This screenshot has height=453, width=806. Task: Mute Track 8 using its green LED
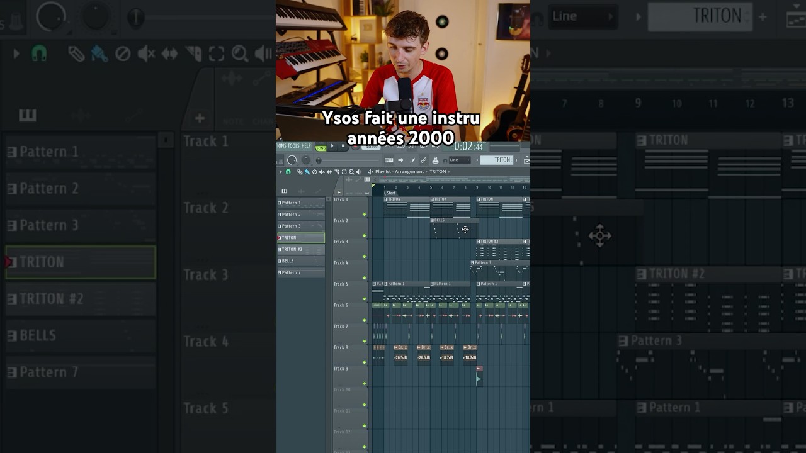click(365, 362)
